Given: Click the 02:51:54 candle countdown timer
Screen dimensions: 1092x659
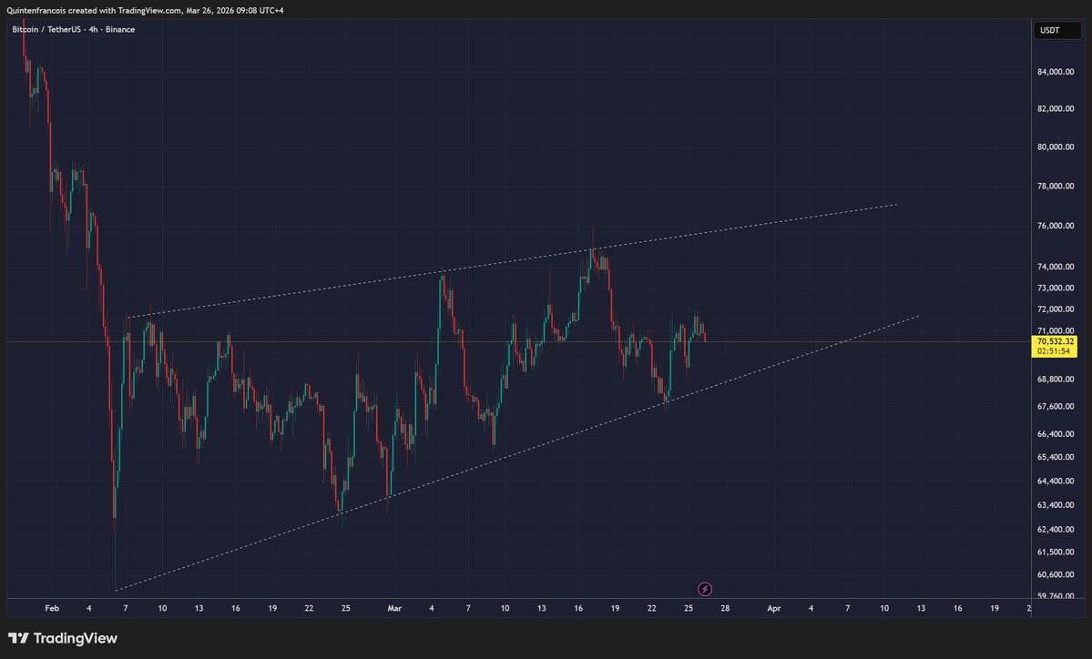Looking at the screenshot, I should [x=1054, y=351].
